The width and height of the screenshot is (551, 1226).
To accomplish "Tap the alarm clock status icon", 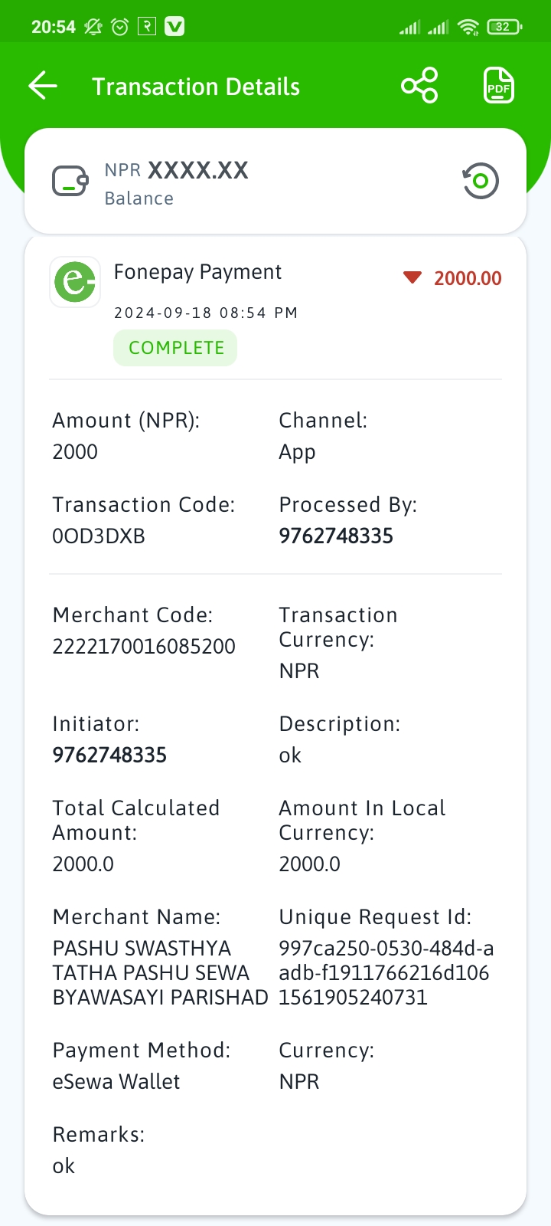I will (119, 27).
